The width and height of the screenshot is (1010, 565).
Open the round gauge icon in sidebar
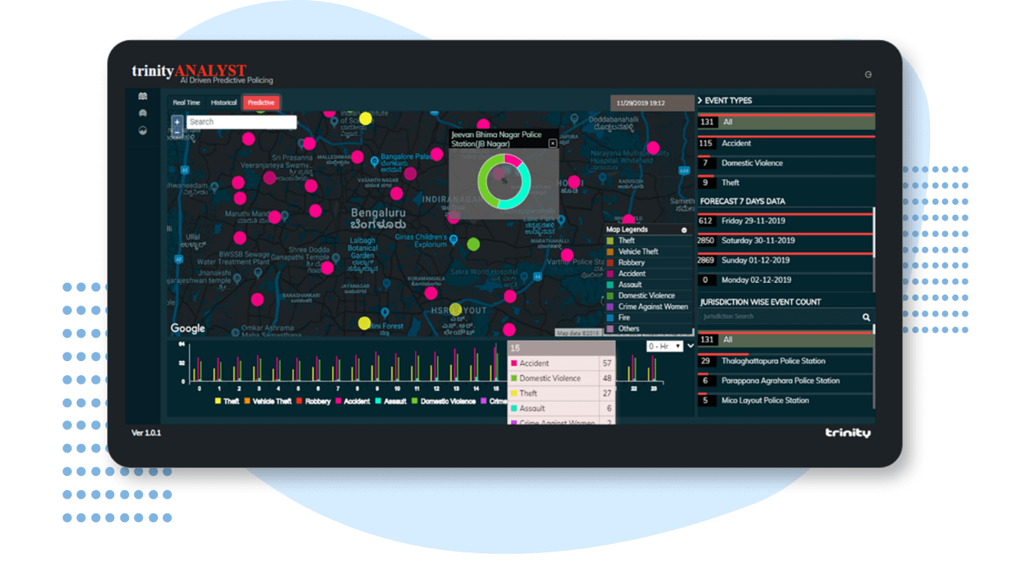tap(142, 131)
